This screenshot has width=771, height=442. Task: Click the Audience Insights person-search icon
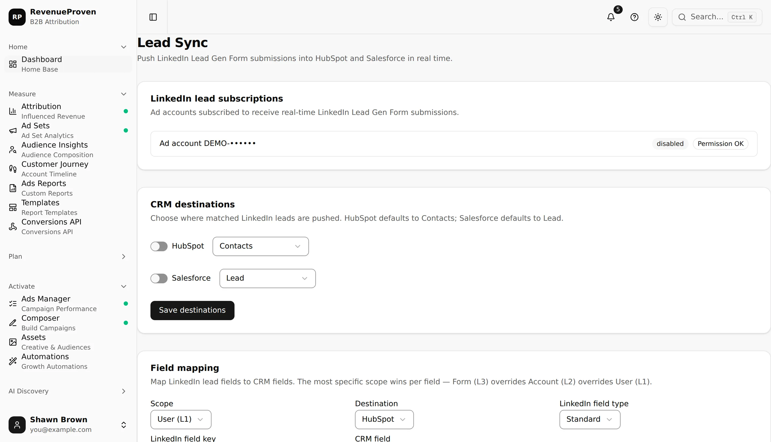(13, 150)
